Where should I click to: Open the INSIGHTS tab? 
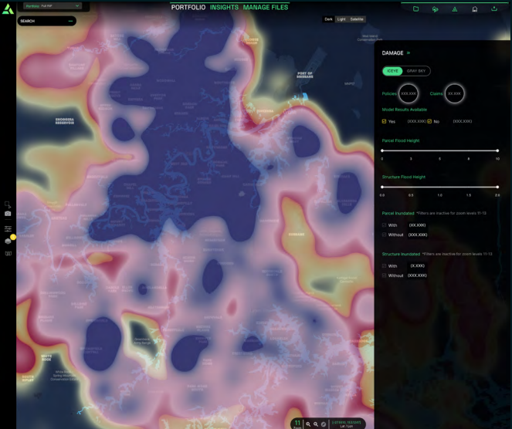tap(224, 7)
